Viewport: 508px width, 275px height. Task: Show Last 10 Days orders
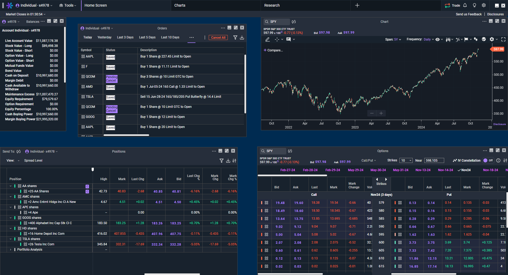point(170,37)
